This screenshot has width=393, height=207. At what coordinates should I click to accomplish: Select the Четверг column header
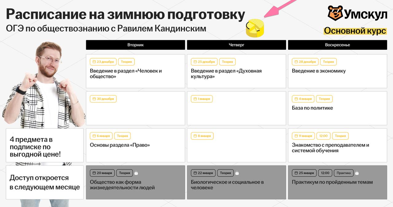click(236, 45)
